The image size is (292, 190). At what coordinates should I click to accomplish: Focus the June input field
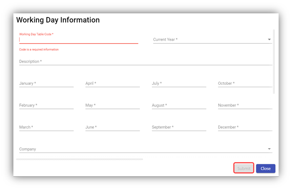point(112,127)
